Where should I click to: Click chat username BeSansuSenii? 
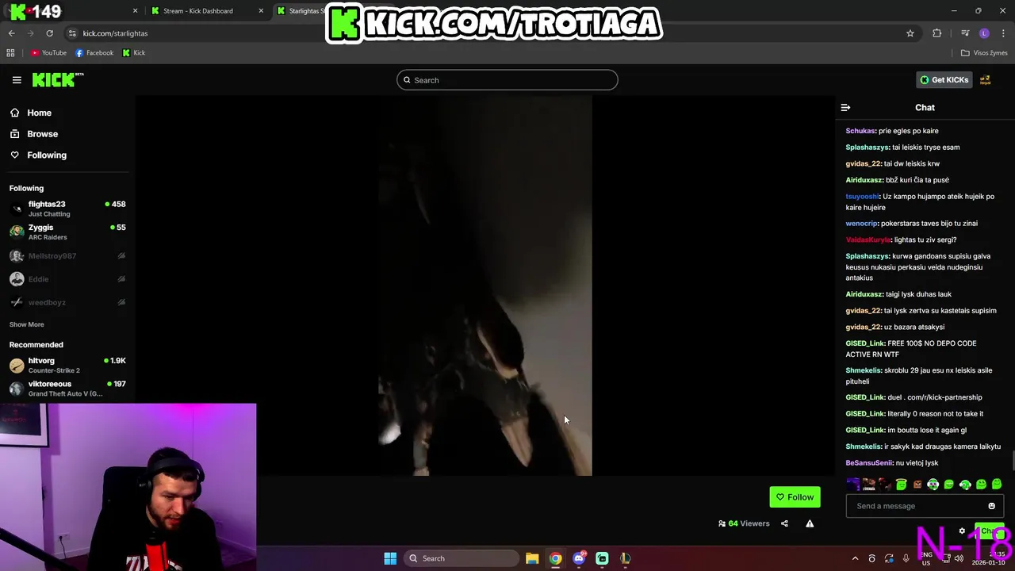[x=869, y=463]
